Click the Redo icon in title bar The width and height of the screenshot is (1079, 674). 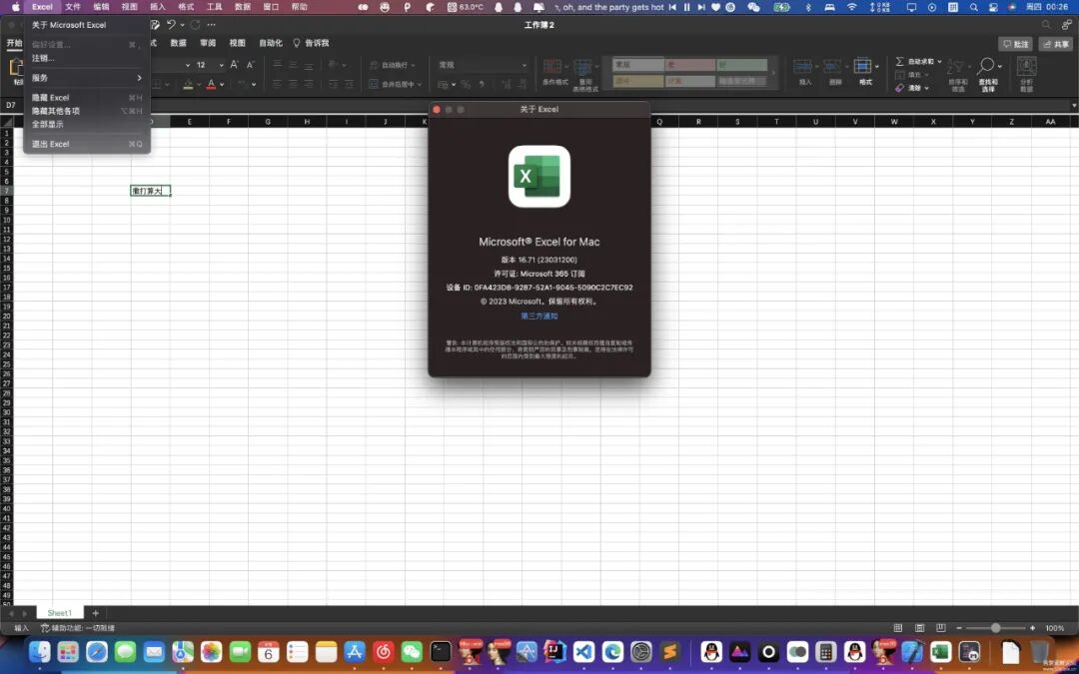[196, 25]
